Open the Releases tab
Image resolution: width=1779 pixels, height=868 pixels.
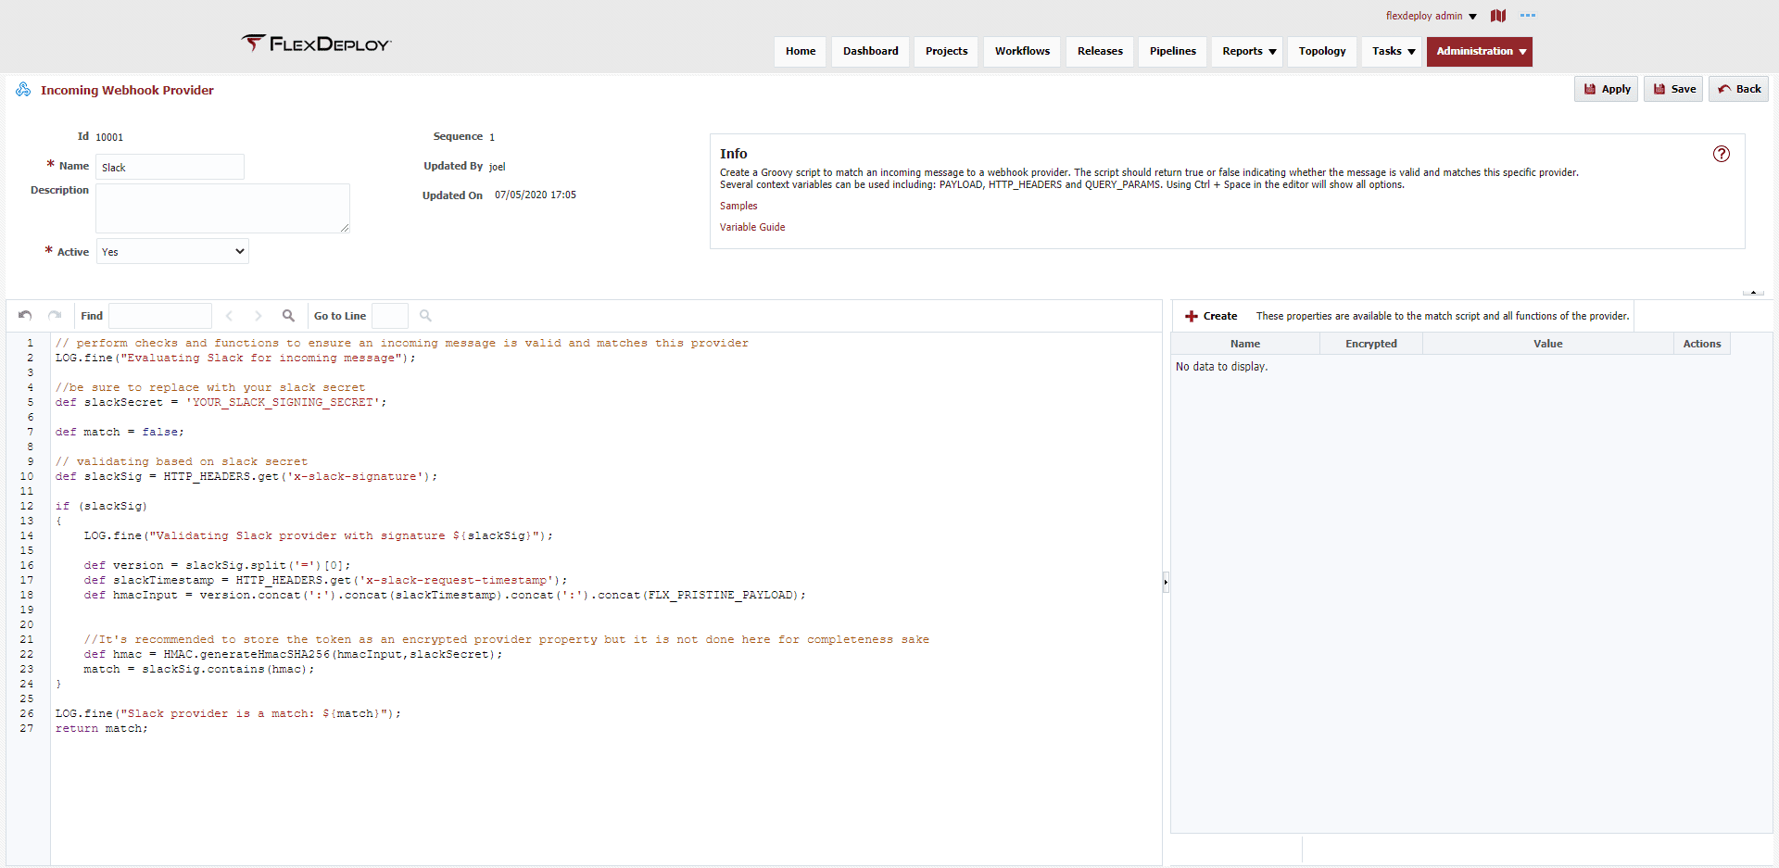click(1100, 51)
